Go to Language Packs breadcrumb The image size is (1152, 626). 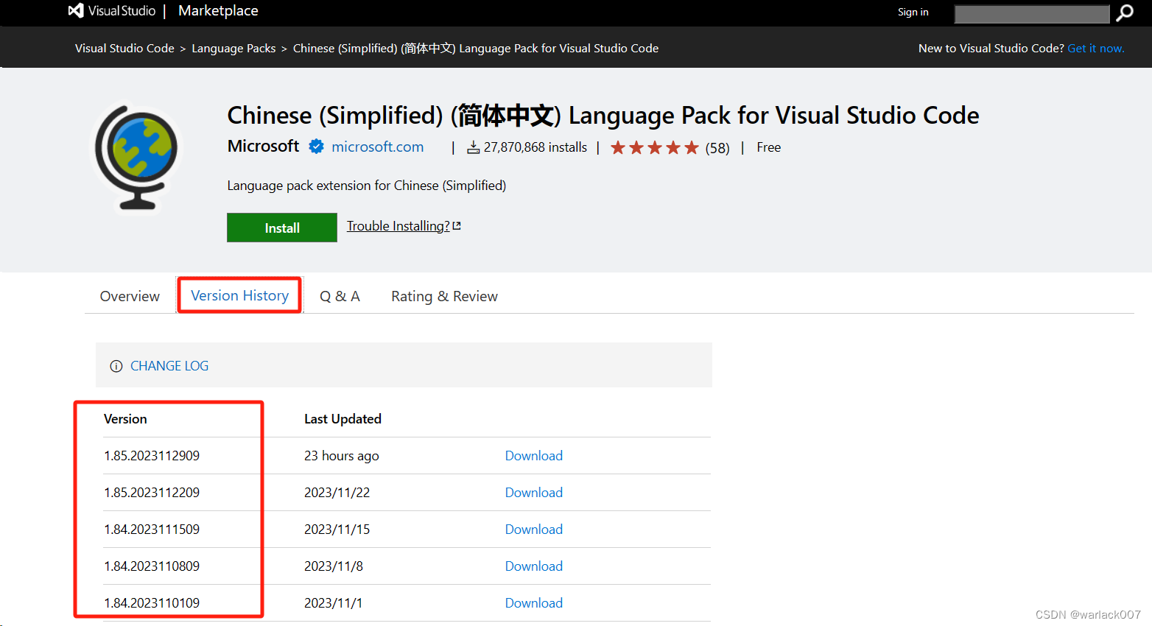(233, 49)
